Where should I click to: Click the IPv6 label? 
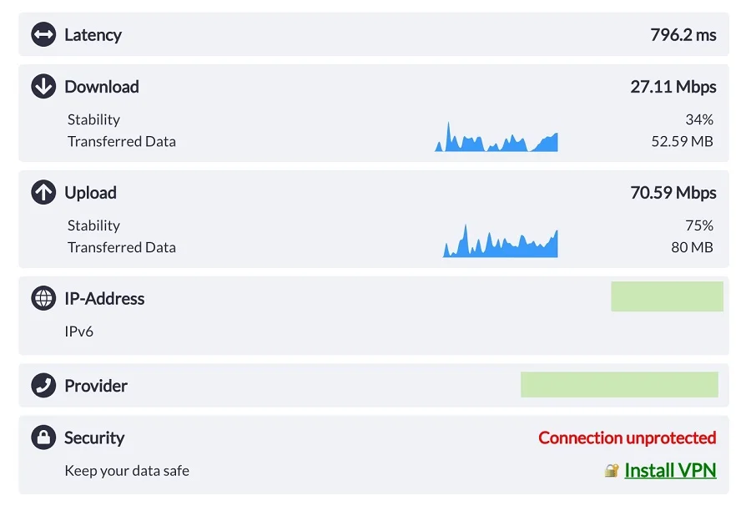[79, 331]
